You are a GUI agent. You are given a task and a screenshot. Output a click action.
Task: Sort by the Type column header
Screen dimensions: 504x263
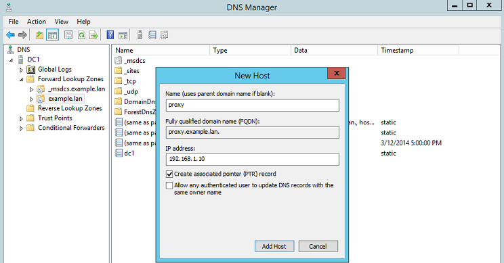[251, 50]
